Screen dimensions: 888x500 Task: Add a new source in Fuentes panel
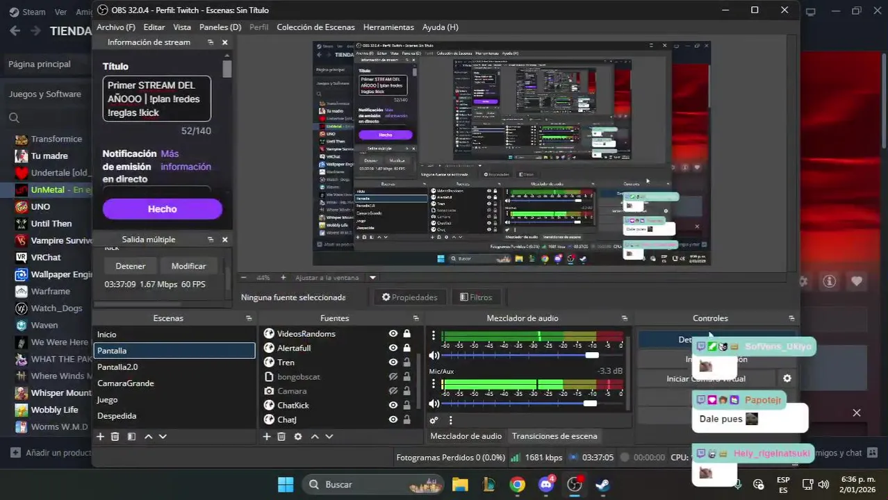[266, 437]
